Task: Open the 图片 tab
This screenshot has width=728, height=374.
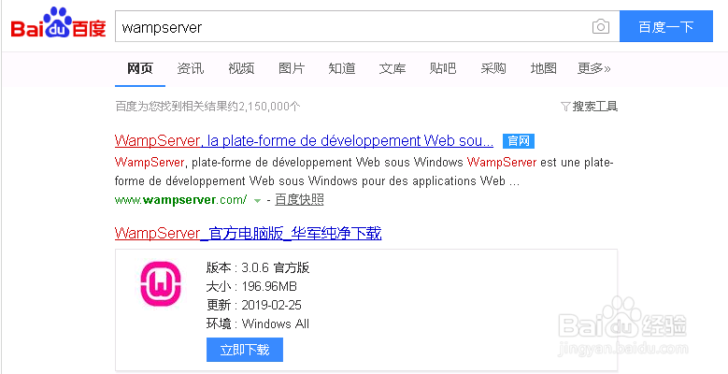Action: click(292, 68)
